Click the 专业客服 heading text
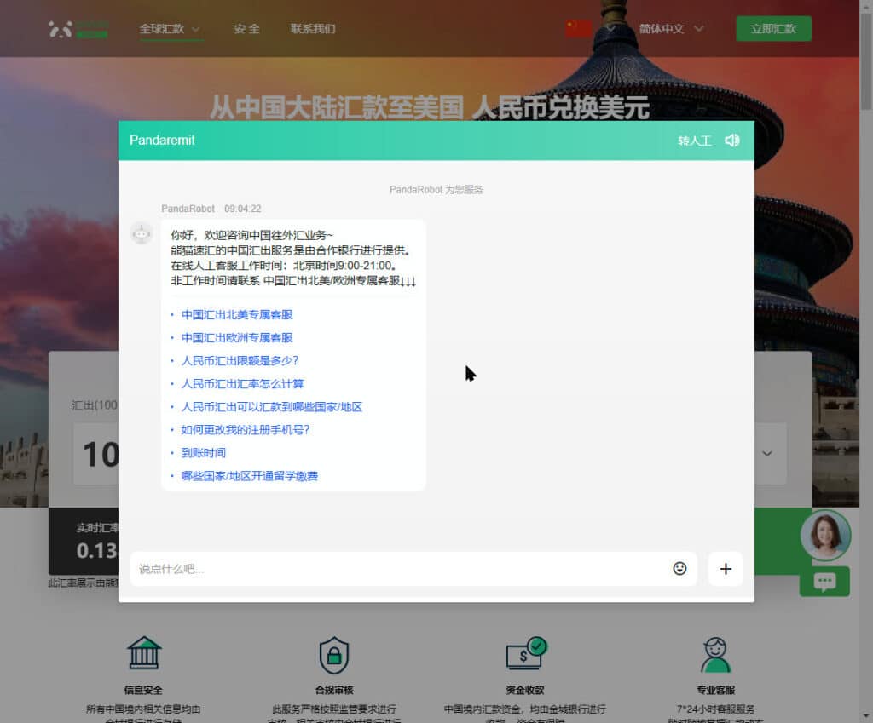 pyautogui.click(x=716, y=690)
